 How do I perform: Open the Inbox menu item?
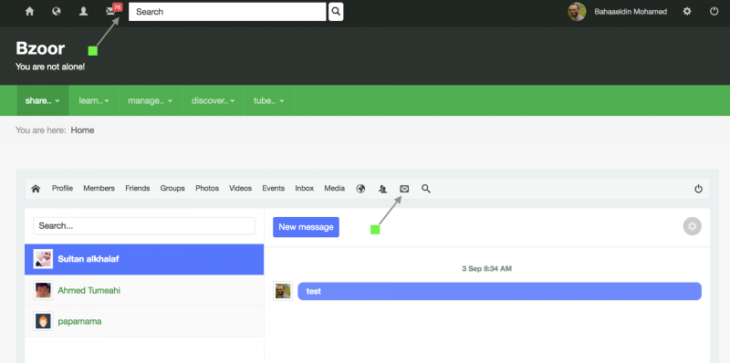[305, 189]
